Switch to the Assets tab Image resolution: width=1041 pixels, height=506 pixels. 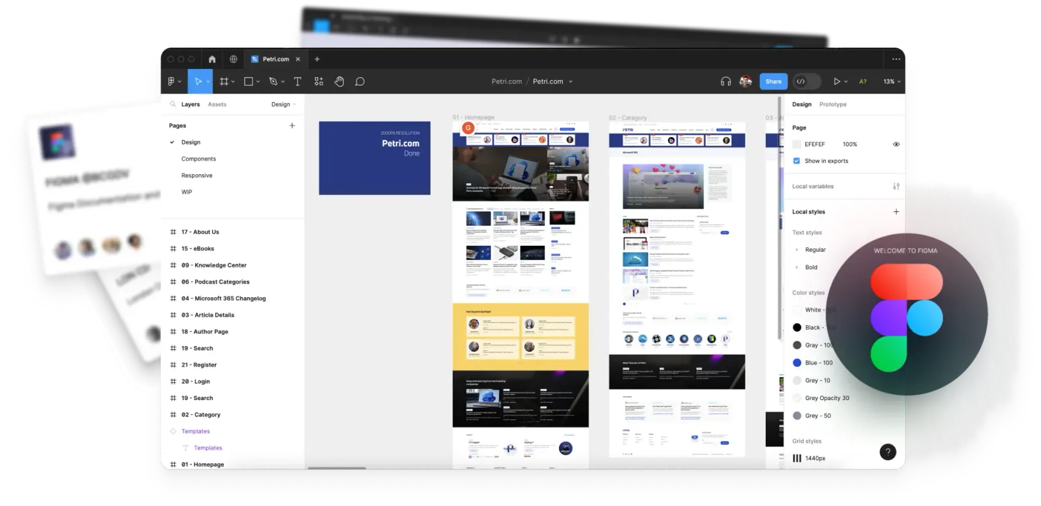[217, 104]
